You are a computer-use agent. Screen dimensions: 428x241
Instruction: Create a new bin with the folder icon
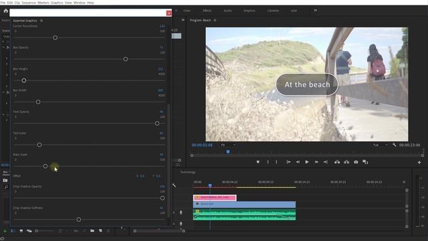tap(92, 231)
